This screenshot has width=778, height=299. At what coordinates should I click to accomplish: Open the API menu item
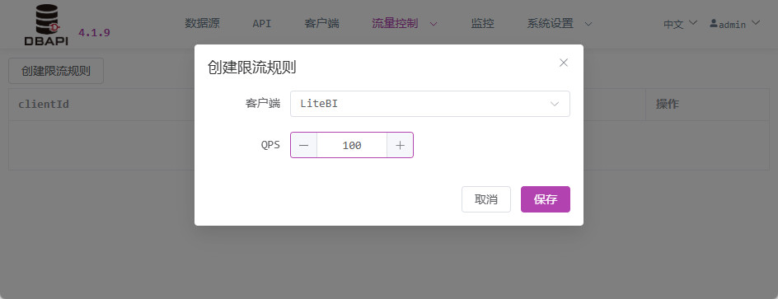coord(262,23)
